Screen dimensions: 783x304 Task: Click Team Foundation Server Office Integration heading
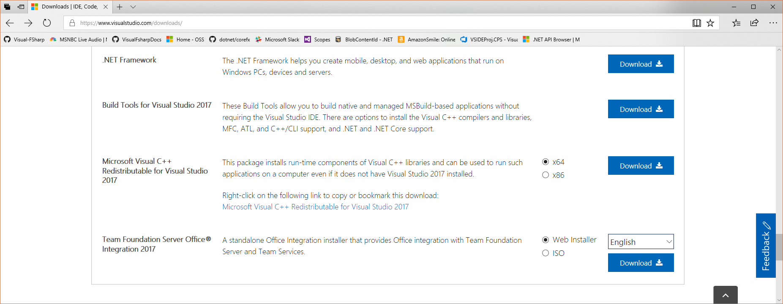point(157,244)
